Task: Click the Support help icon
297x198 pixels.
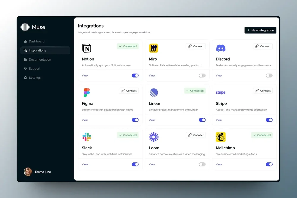Action: click(x=25, y=69)
